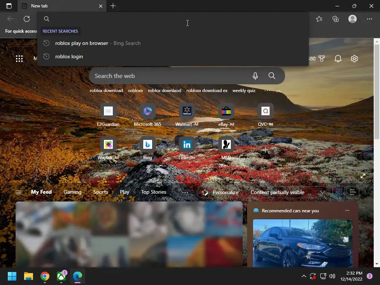Switch feed to grid layout view
This screenshot has width=380, height=285.
[x=338, y=193]
